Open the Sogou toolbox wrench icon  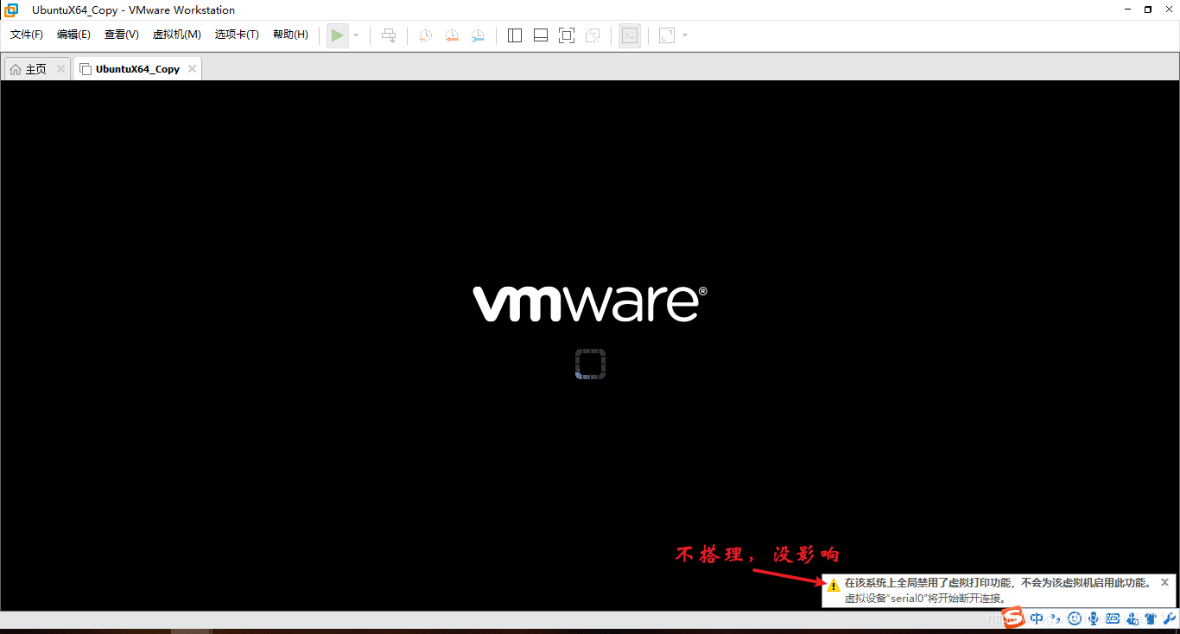pyautogui.click(x=1170, y=618)
